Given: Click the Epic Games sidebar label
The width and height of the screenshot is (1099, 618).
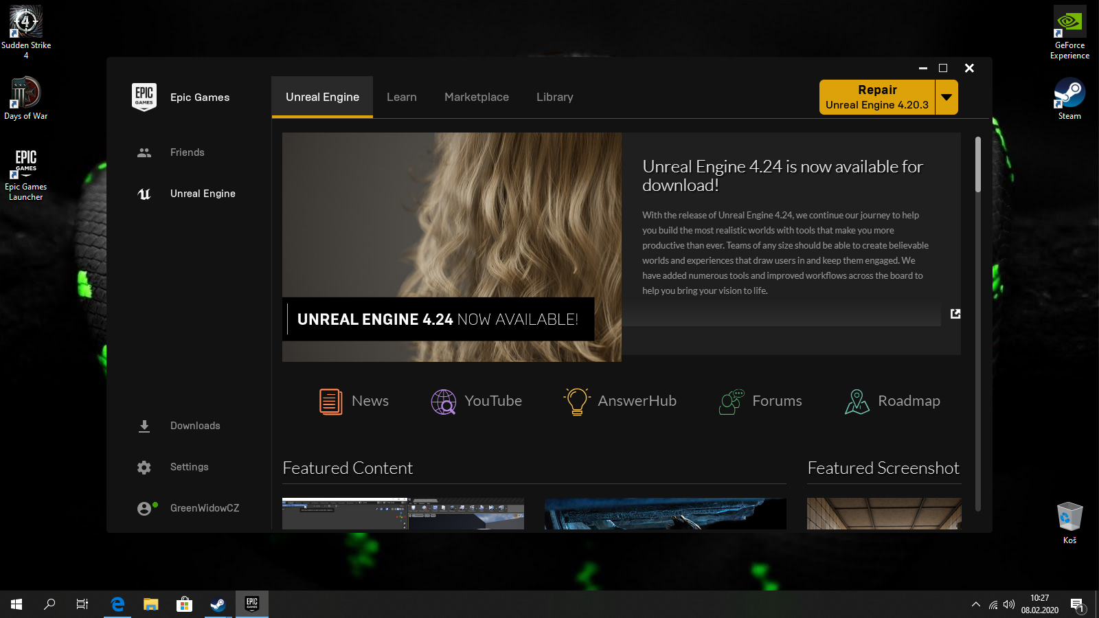Looking at the screenshot, I should click(x=200, y=98).
